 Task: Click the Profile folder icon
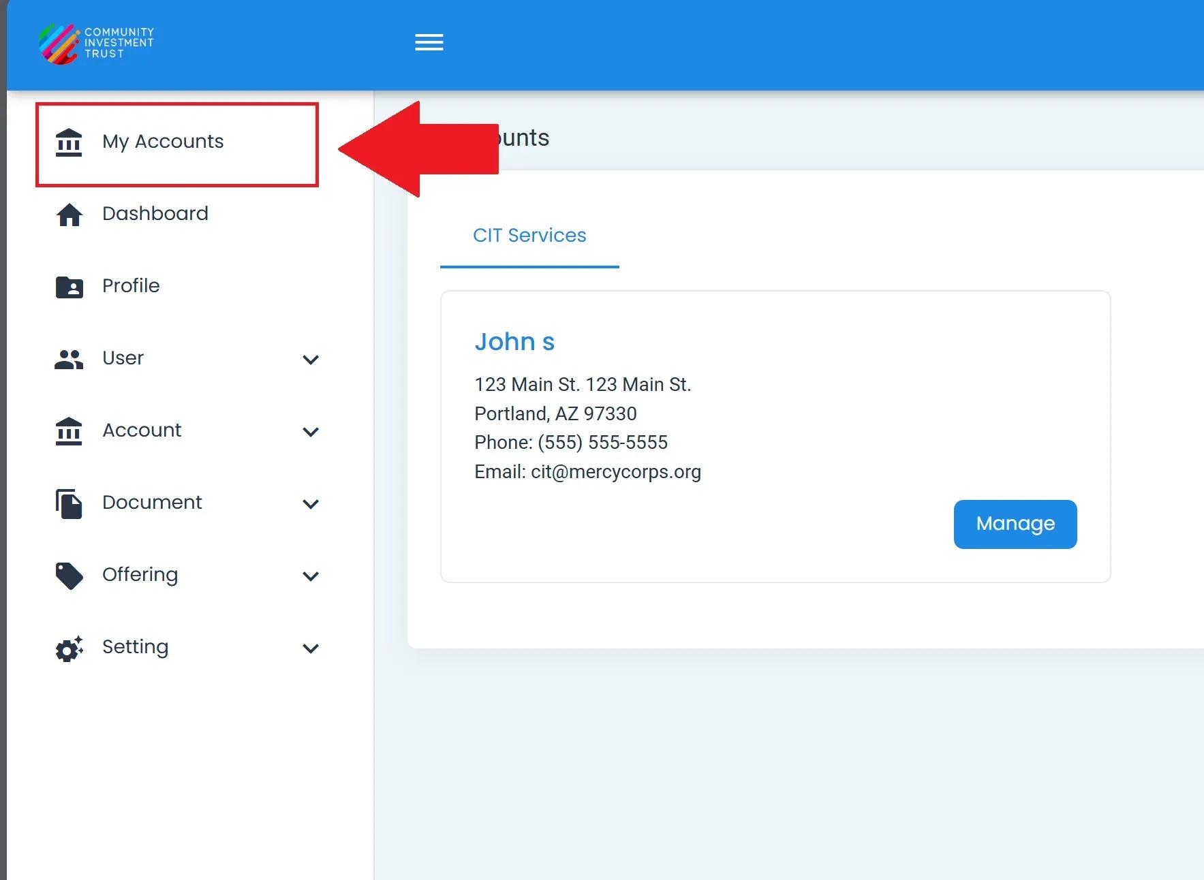pyautogui.click(x=69, y=287)
